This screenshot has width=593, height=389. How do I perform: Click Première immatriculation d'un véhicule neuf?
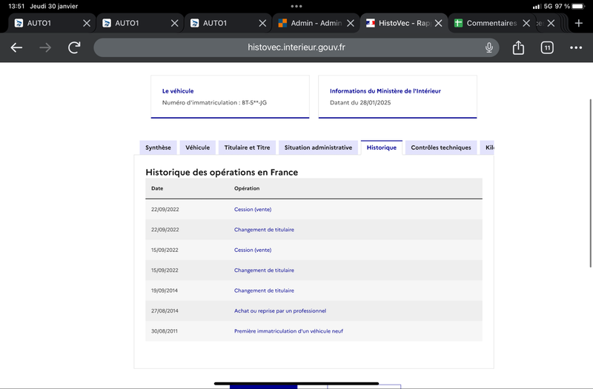288,331
